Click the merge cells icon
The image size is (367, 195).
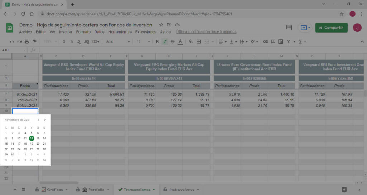[x=207, y=41]
